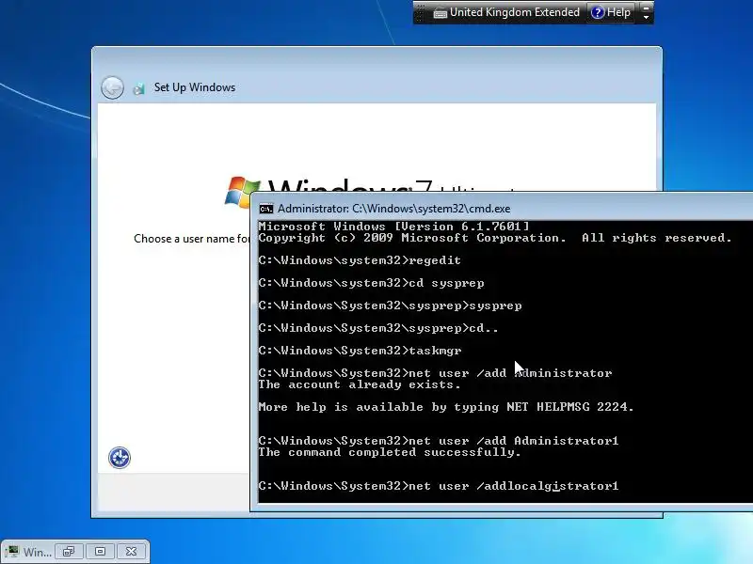Click the language bar drag handle
This screenshot has height=564, width=753.
pyautogui.click(x=421, y=12)
